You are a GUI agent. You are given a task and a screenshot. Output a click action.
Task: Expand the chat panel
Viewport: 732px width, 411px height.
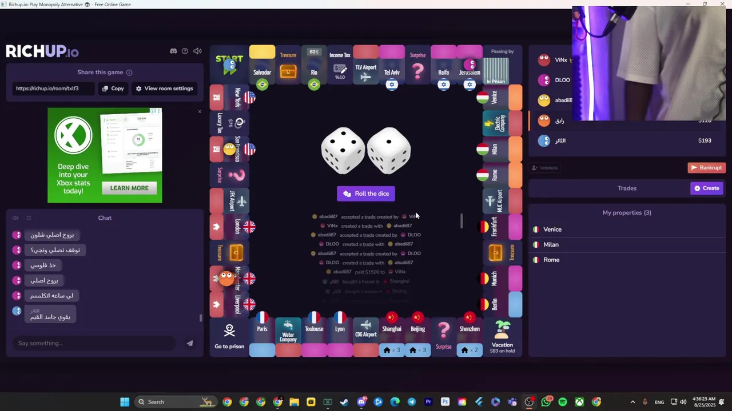[x=29, y=218]
